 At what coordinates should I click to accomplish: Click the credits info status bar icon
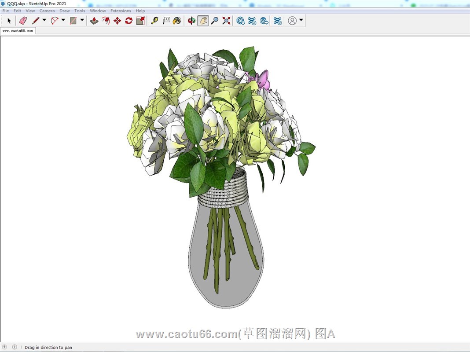click(x=15, y=347)
